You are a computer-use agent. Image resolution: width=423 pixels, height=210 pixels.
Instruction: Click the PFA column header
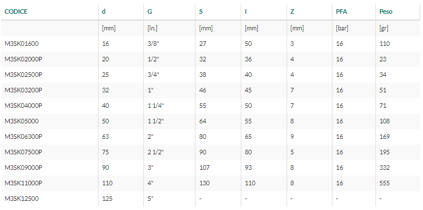[342, 12]
